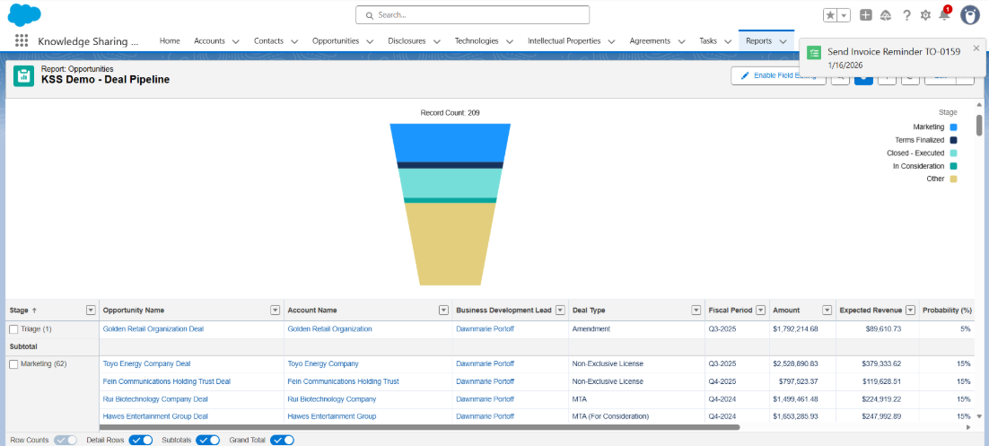This screenshot has height=446, width=989.
Task: Click Marketing legend color swatch
Action: [954, 127]
